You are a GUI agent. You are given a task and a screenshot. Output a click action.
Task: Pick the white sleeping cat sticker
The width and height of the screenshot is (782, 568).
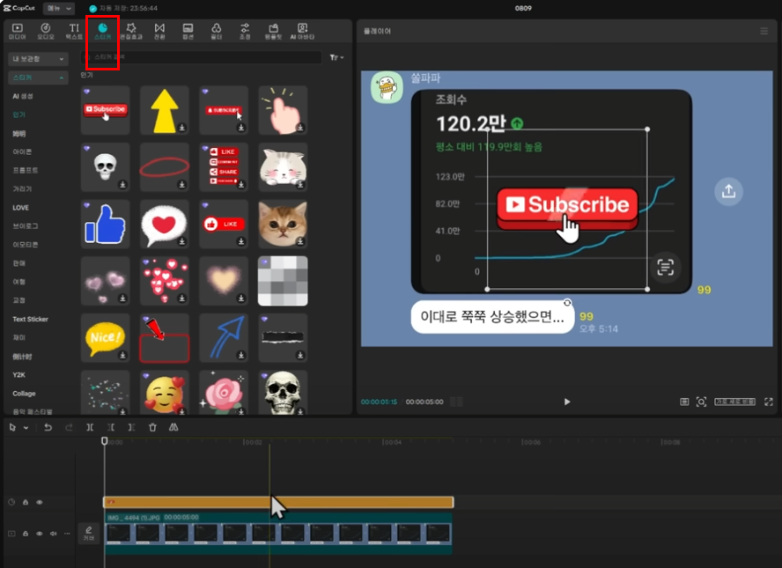point(283,167)
